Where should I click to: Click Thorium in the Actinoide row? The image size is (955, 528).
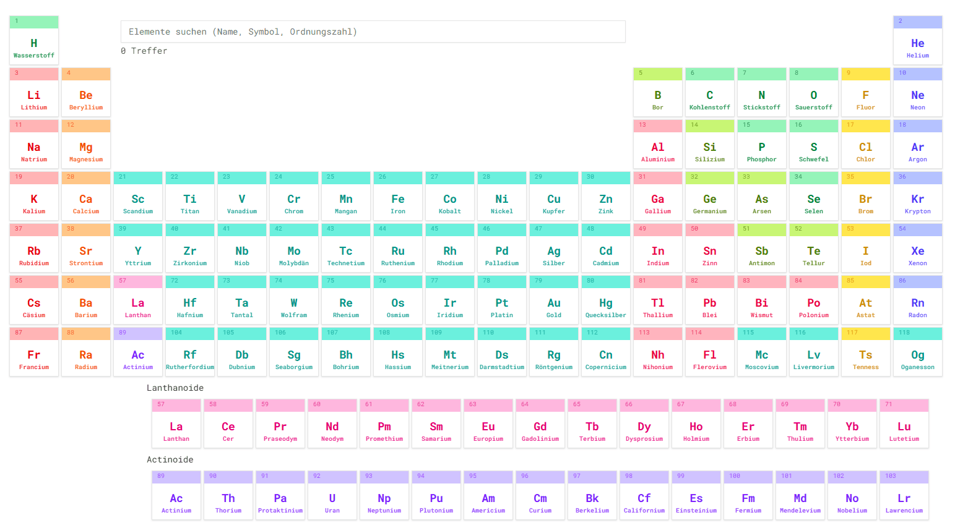(x=228, y=495)
